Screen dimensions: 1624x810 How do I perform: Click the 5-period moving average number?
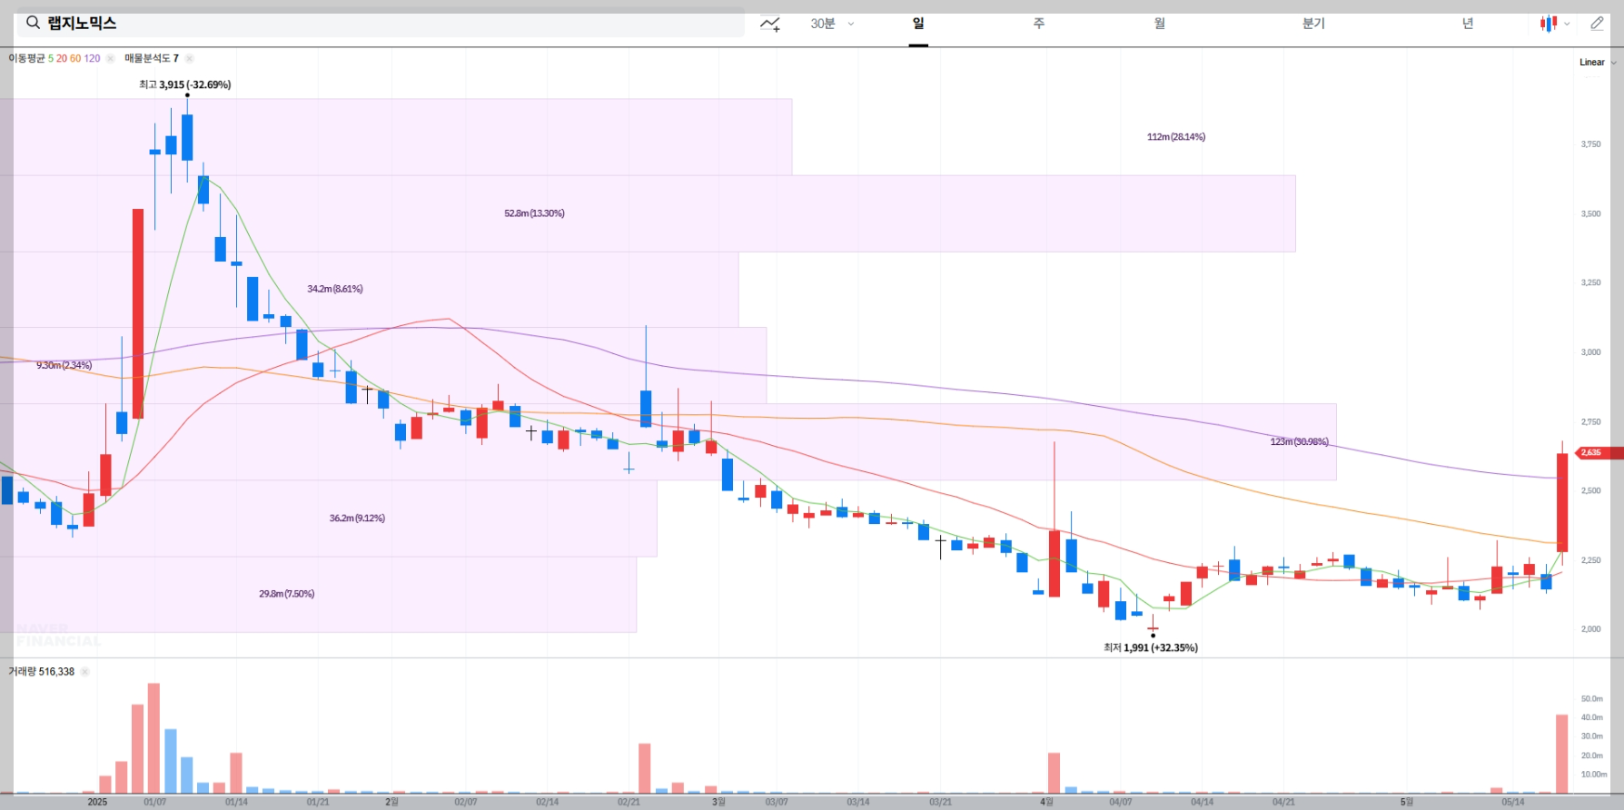coord(51,58)
